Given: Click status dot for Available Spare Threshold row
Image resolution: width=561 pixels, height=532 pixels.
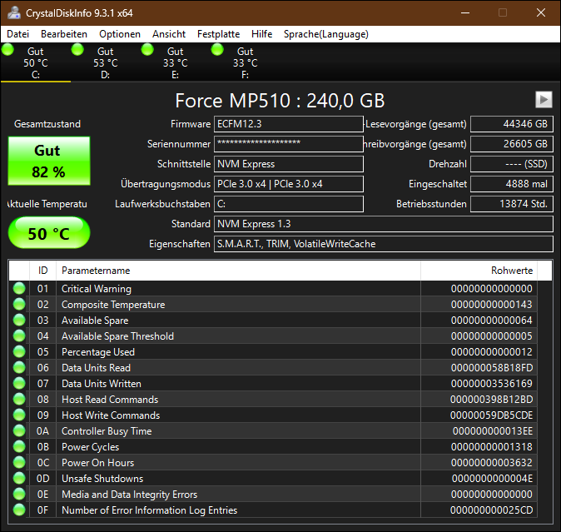Looking at the screenshot, I should [x=19, y=336].
